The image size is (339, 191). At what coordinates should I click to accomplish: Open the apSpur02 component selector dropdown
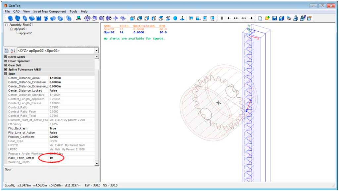click(x=96, y=51)
